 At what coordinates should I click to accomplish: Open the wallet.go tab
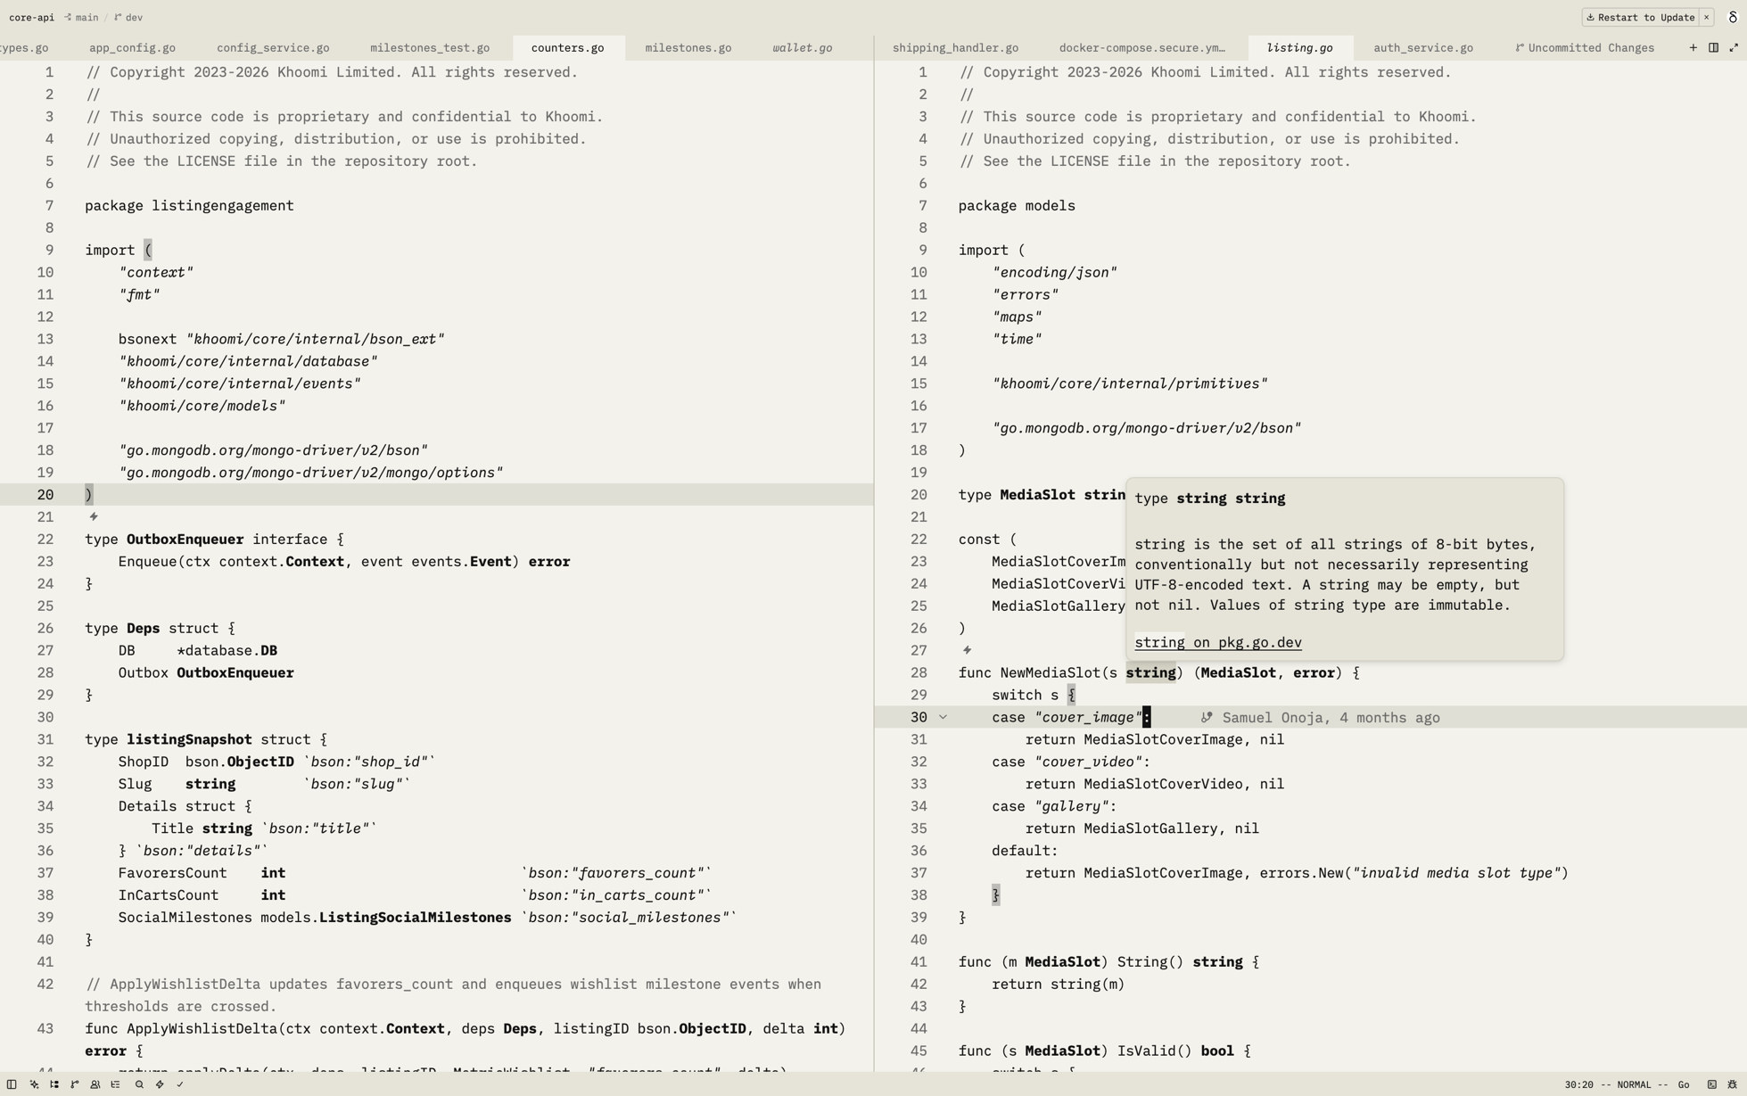pos(803,47)
